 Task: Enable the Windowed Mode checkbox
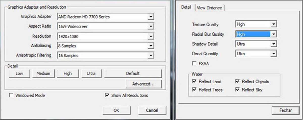pyautogui.click(x=11, y=95)
